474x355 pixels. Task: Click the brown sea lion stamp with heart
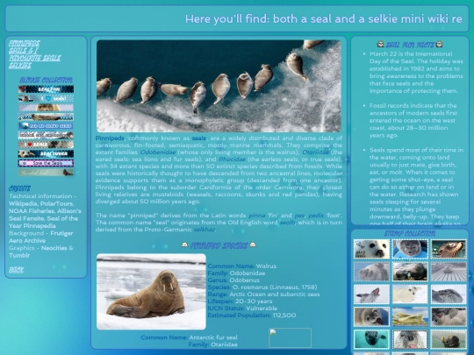[449, 249]
